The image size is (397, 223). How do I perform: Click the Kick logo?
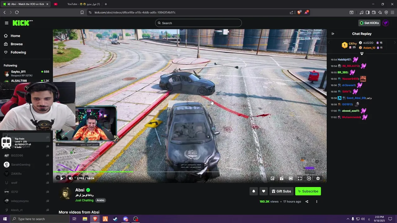point(22,23)
